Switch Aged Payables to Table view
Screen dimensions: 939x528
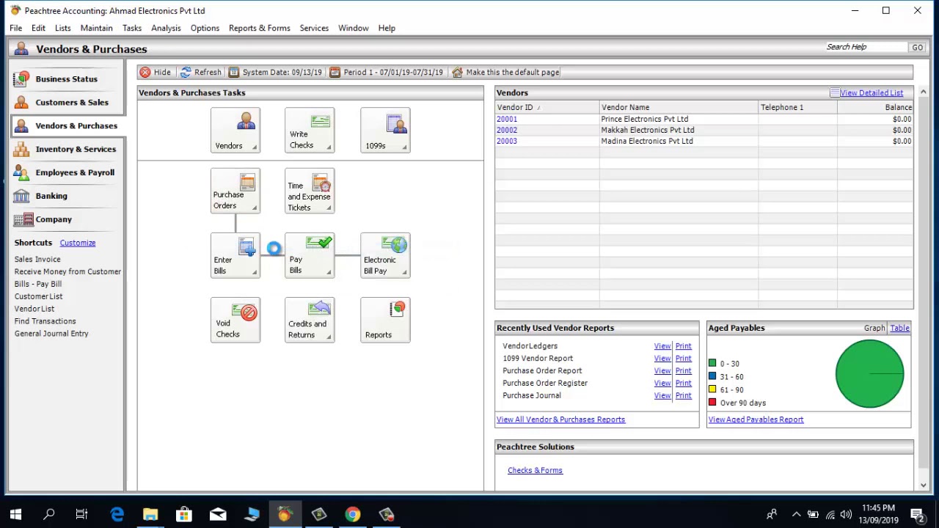[899, 329]
